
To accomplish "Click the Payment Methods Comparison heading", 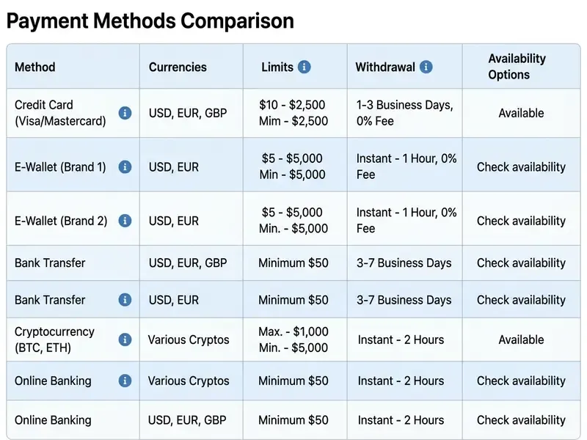I will 150,21.
